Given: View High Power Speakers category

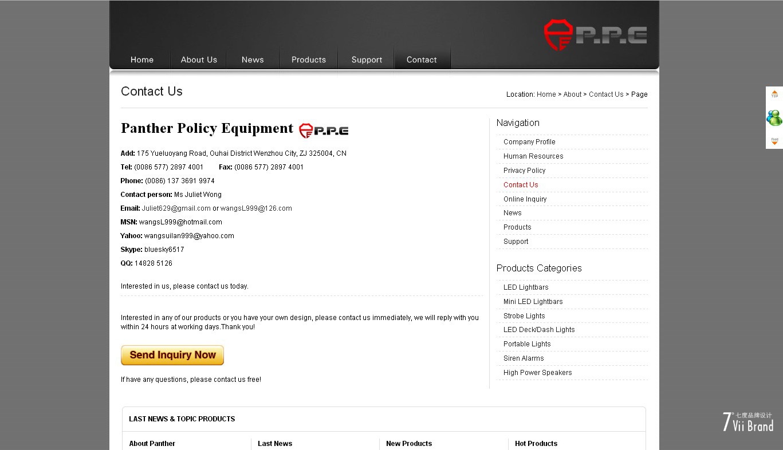Looking at the screenshot, I should tap(537, 373).
